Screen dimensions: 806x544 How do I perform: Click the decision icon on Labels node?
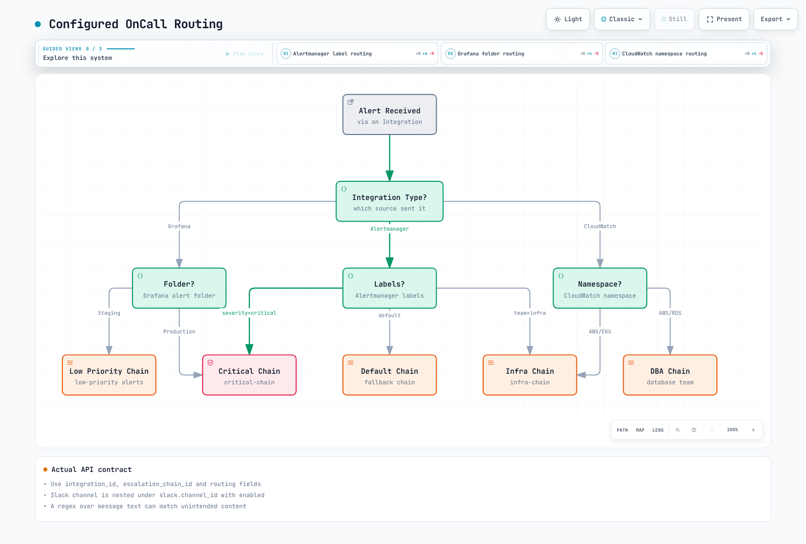click(351, 276)
